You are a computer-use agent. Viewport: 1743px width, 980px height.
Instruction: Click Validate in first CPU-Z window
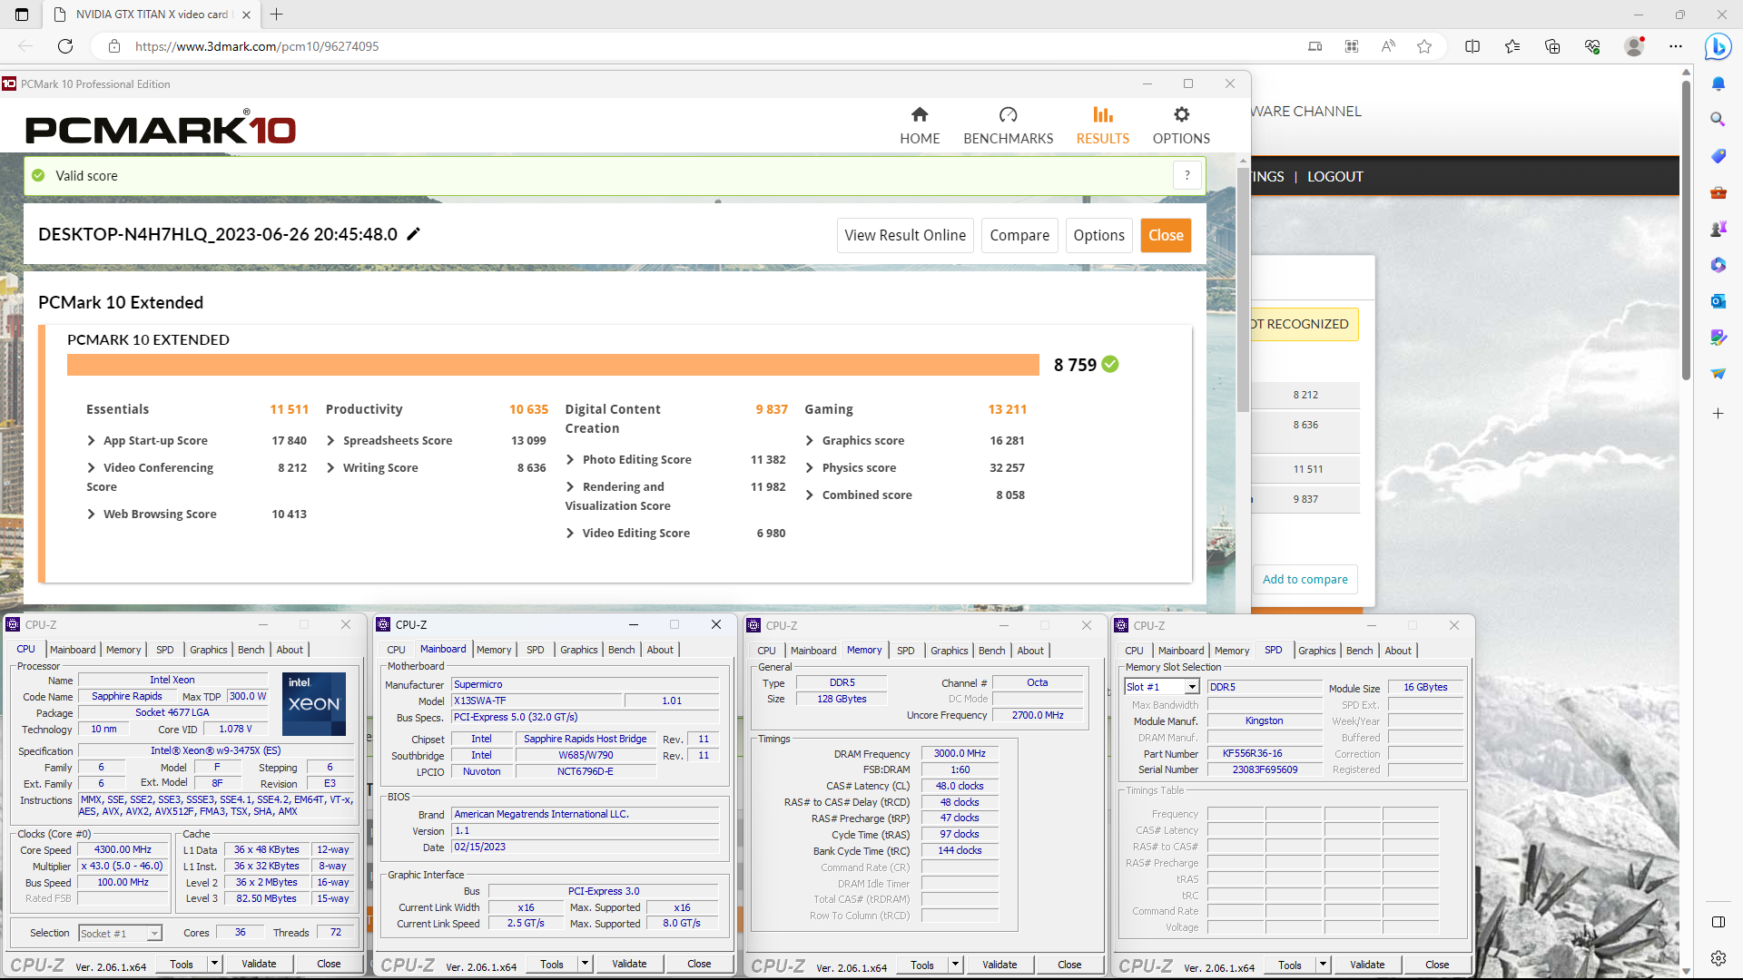click(x=259, y=964)
